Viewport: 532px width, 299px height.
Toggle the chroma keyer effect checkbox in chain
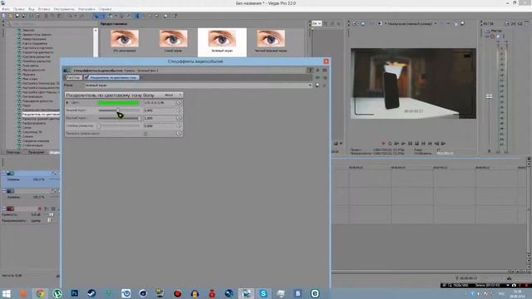pyautogui.click(x=86, y=77)
